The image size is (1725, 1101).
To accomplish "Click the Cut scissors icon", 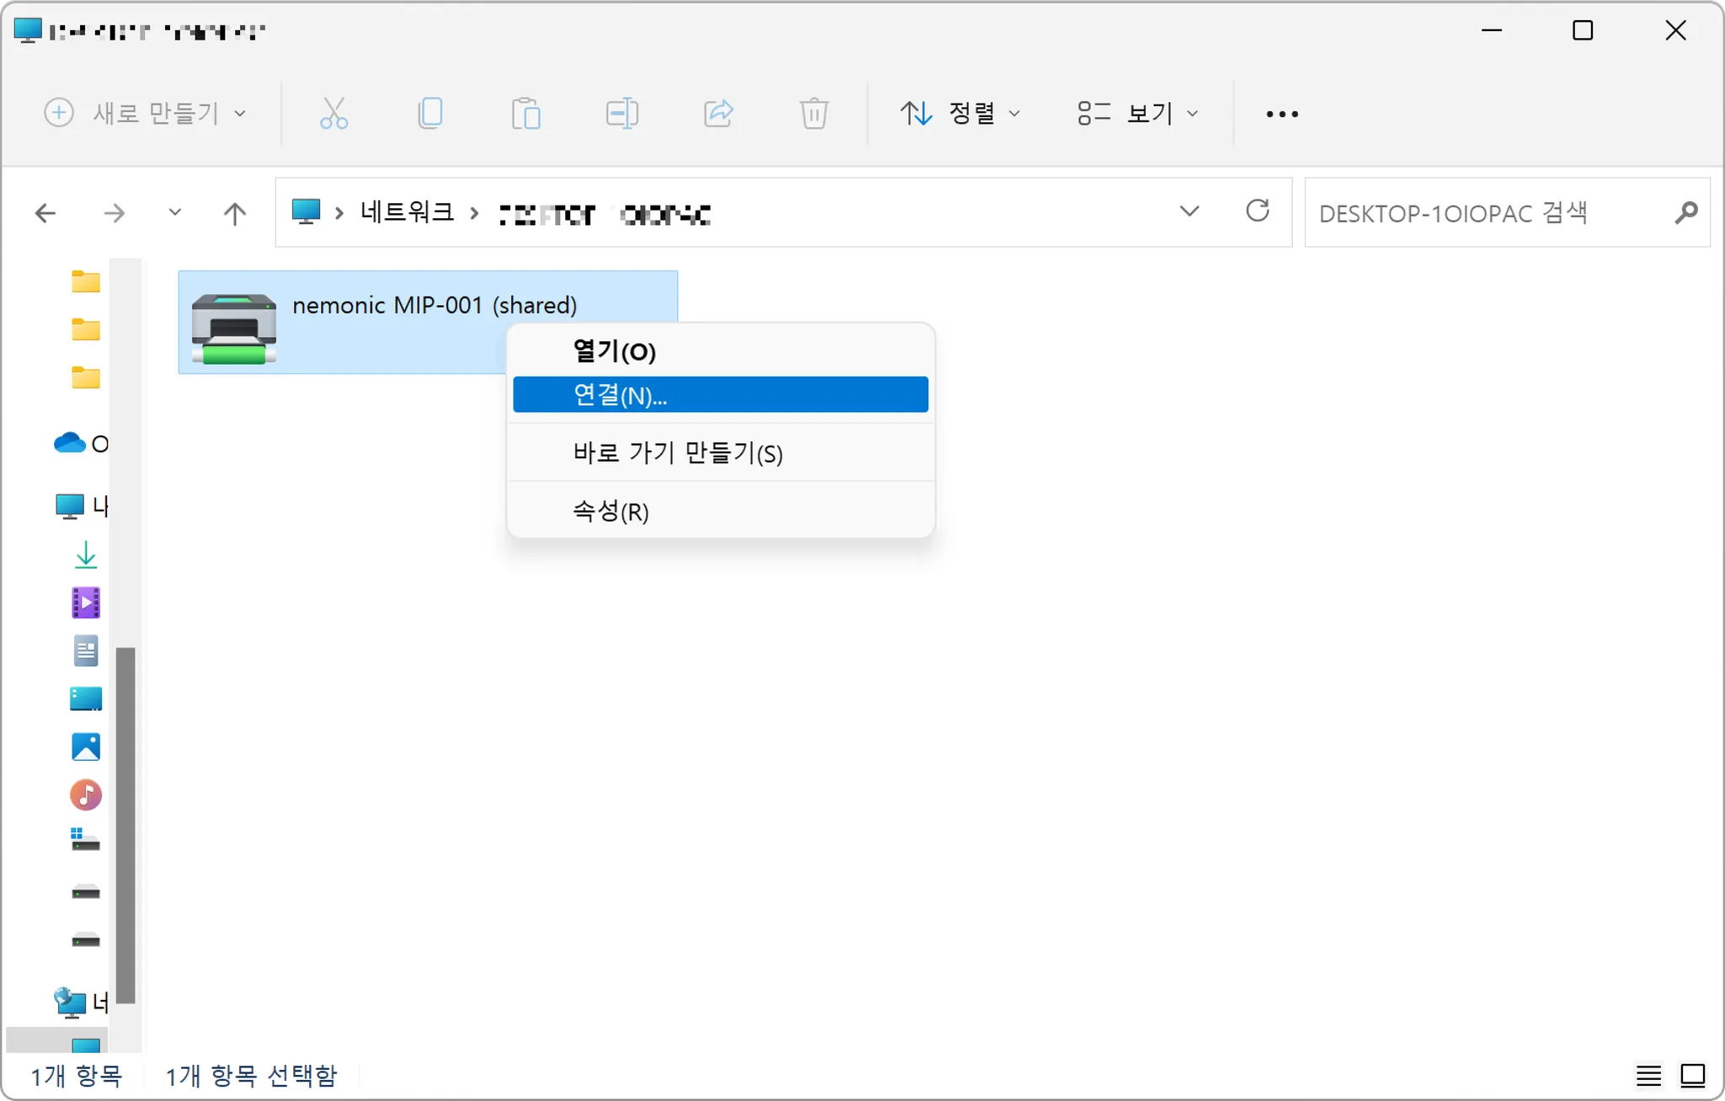I will point(334,113).
